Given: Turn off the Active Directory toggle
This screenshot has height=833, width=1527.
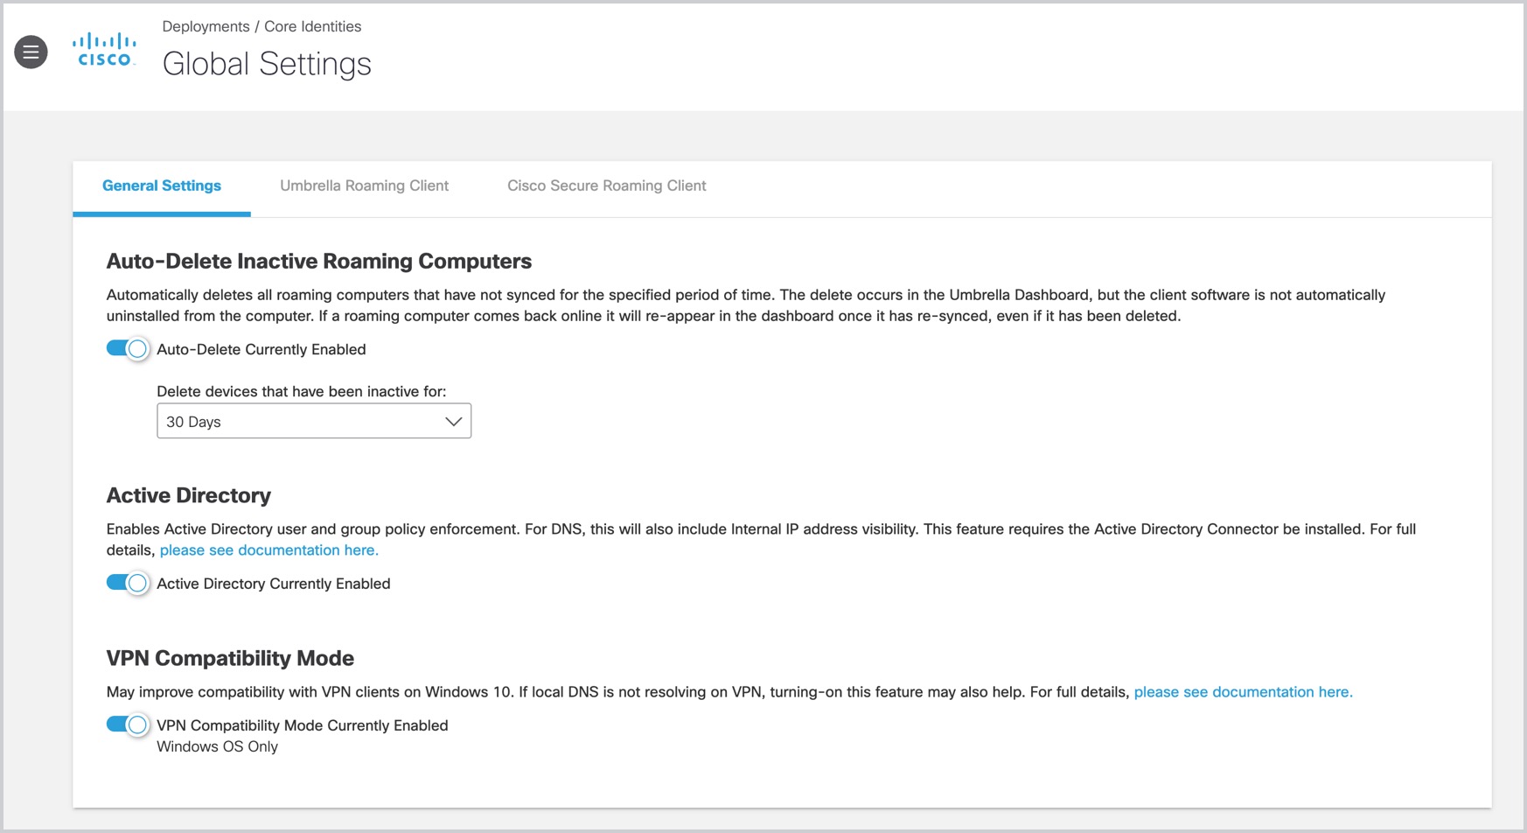Looking at the screenshot, I should (128, 584).
